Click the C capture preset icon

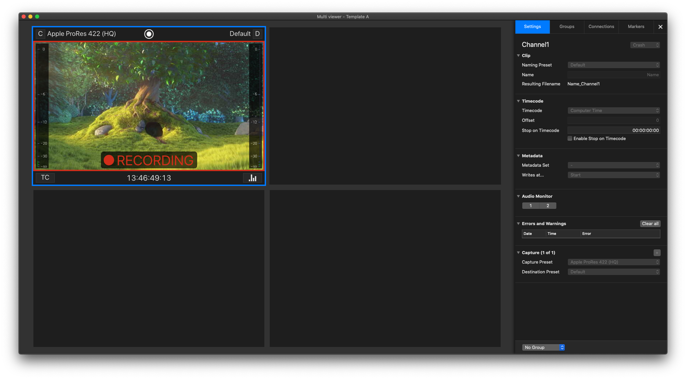[40, 34]
